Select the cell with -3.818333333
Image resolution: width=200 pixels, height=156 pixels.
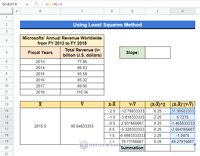coord(132,117)
